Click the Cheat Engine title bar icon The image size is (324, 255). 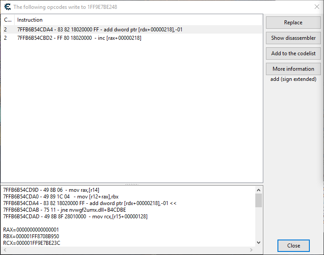(8, 7)
